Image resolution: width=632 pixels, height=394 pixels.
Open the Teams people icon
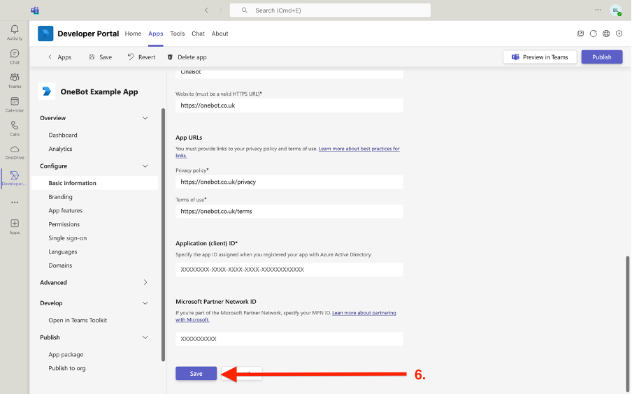[15, 80]
